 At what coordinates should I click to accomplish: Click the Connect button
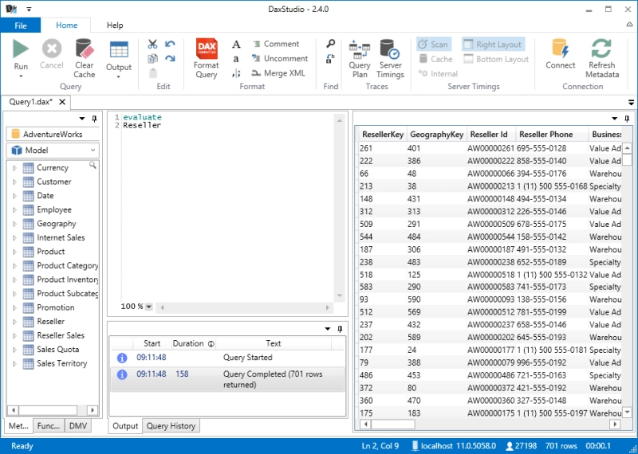tap(561, 54)
